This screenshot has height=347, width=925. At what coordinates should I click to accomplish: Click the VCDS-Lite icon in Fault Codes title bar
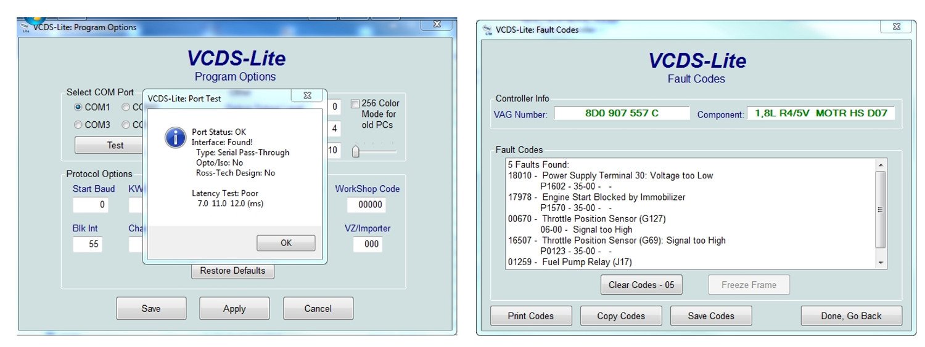[487, 29]
